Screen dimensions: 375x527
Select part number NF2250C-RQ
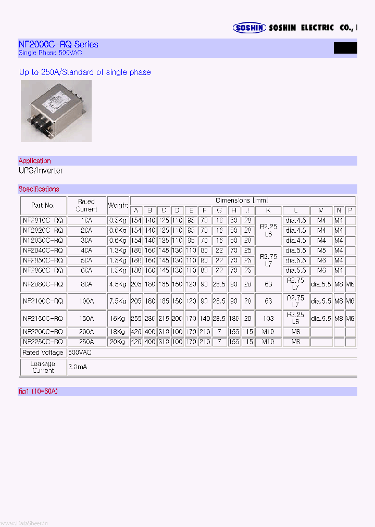click(43, 342)
